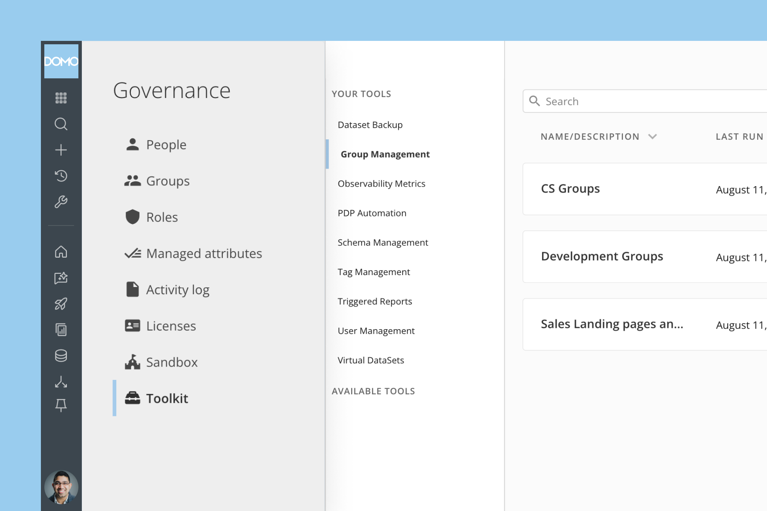Click the plus add icon in sidebar
The width and height of the screenshot is (767, 511).
[61, 150]
